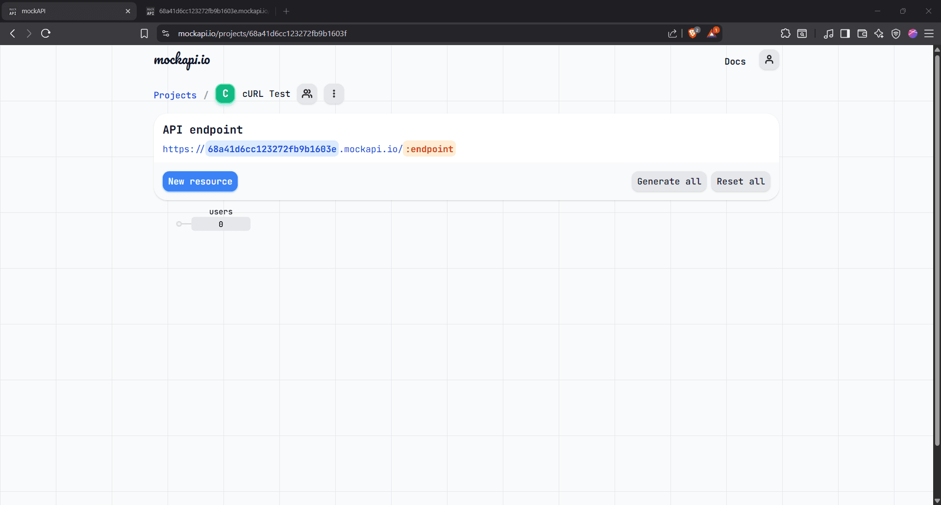Click the green C project avatar
This screenshot has height=505, width=941.
[225, 94]
